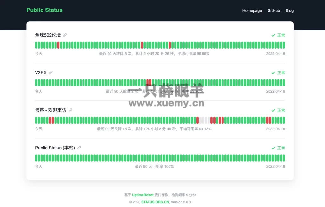Go to the Homepage nav link
The width and height of the screenshot is (325, 207).
[252, 10]
